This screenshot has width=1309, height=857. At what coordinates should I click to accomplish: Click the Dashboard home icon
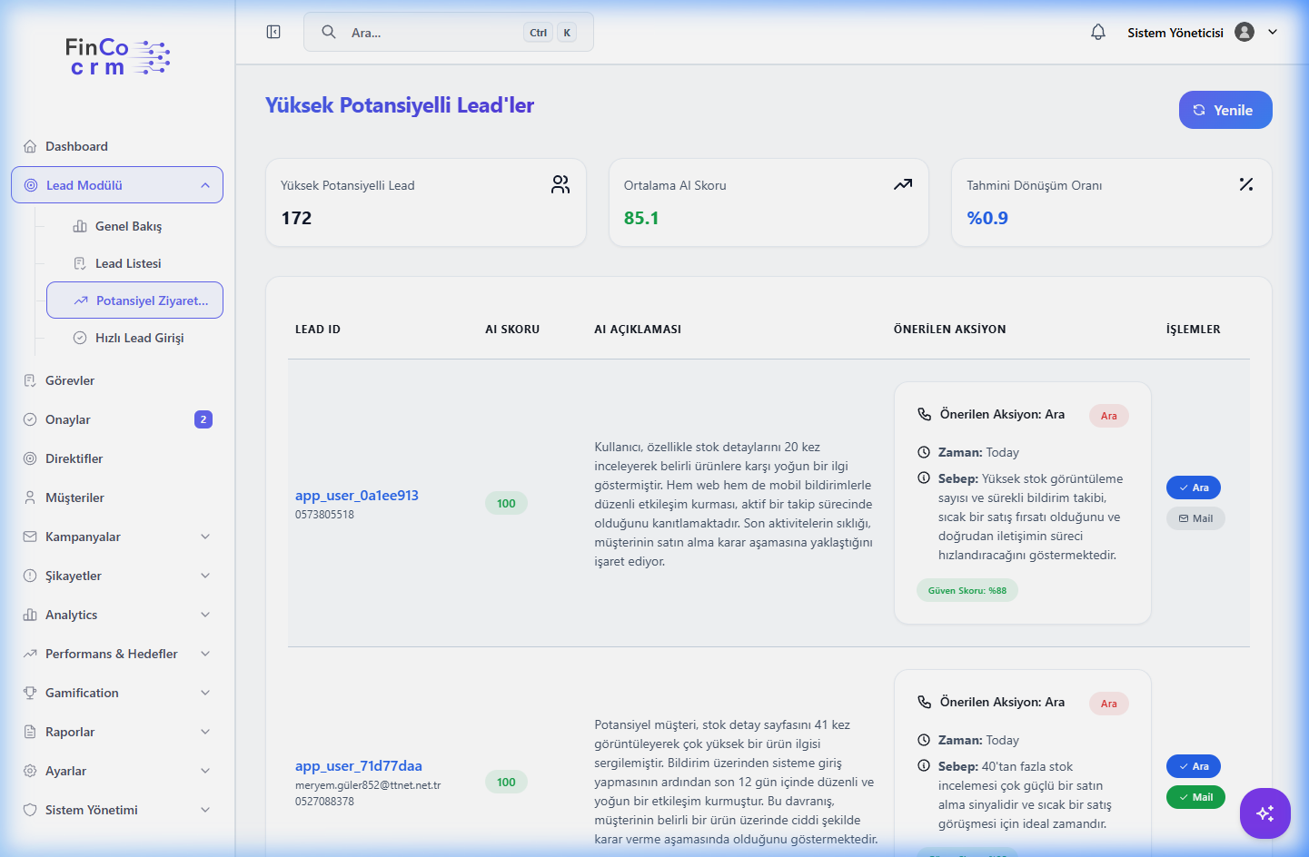[x=30, y=146]
